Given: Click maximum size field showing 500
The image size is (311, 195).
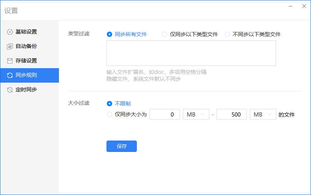Looking at the screenshot, I should tap(231, 114).
